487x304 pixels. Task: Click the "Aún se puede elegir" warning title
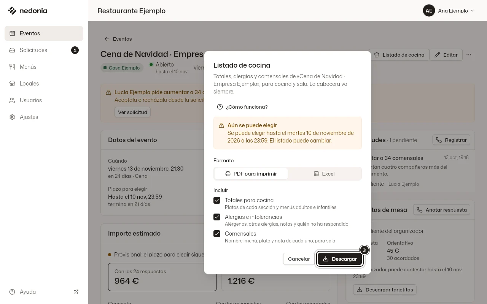point(252,125)
